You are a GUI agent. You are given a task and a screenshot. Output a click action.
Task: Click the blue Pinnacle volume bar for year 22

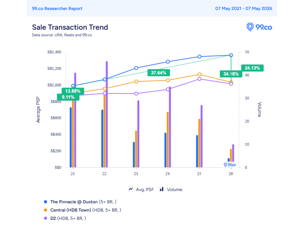click(x=102, y=138)
